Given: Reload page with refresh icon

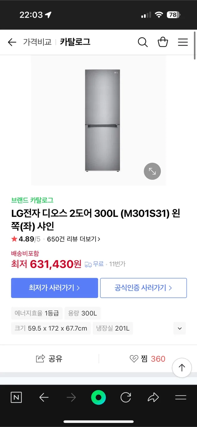Looking at the screenshot, I should (126, 398).
